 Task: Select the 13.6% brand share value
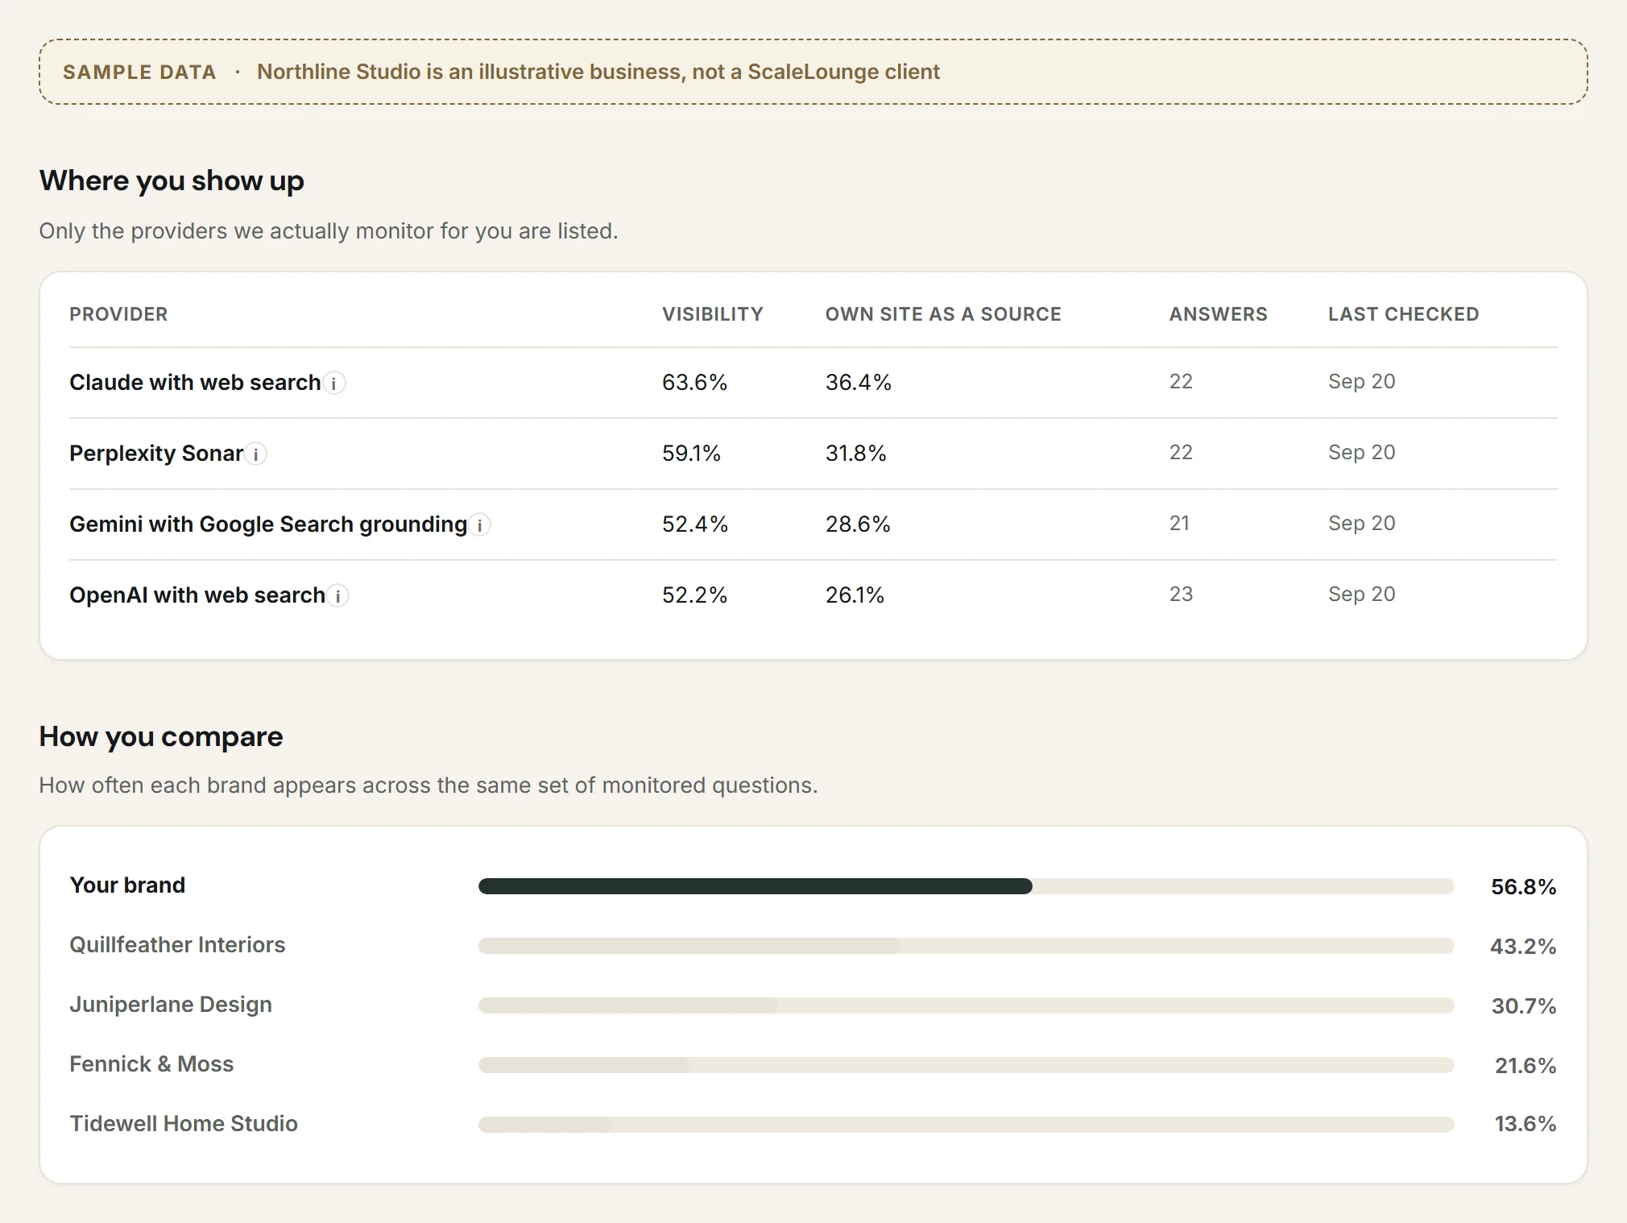(x=1526, y=1124)
